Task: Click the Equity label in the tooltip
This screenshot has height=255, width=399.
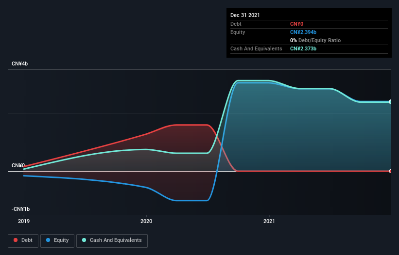Action: pyautogui.click(x=238, y=32)
